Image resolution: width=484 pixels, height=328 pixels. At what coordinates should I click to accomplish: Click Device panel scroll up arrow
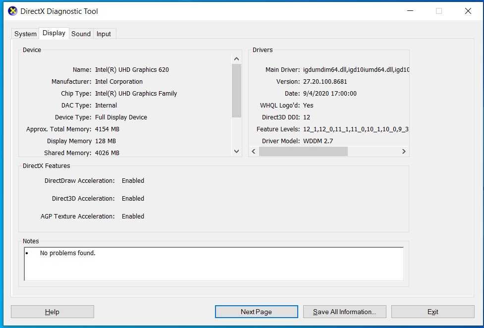pos(236,58)
